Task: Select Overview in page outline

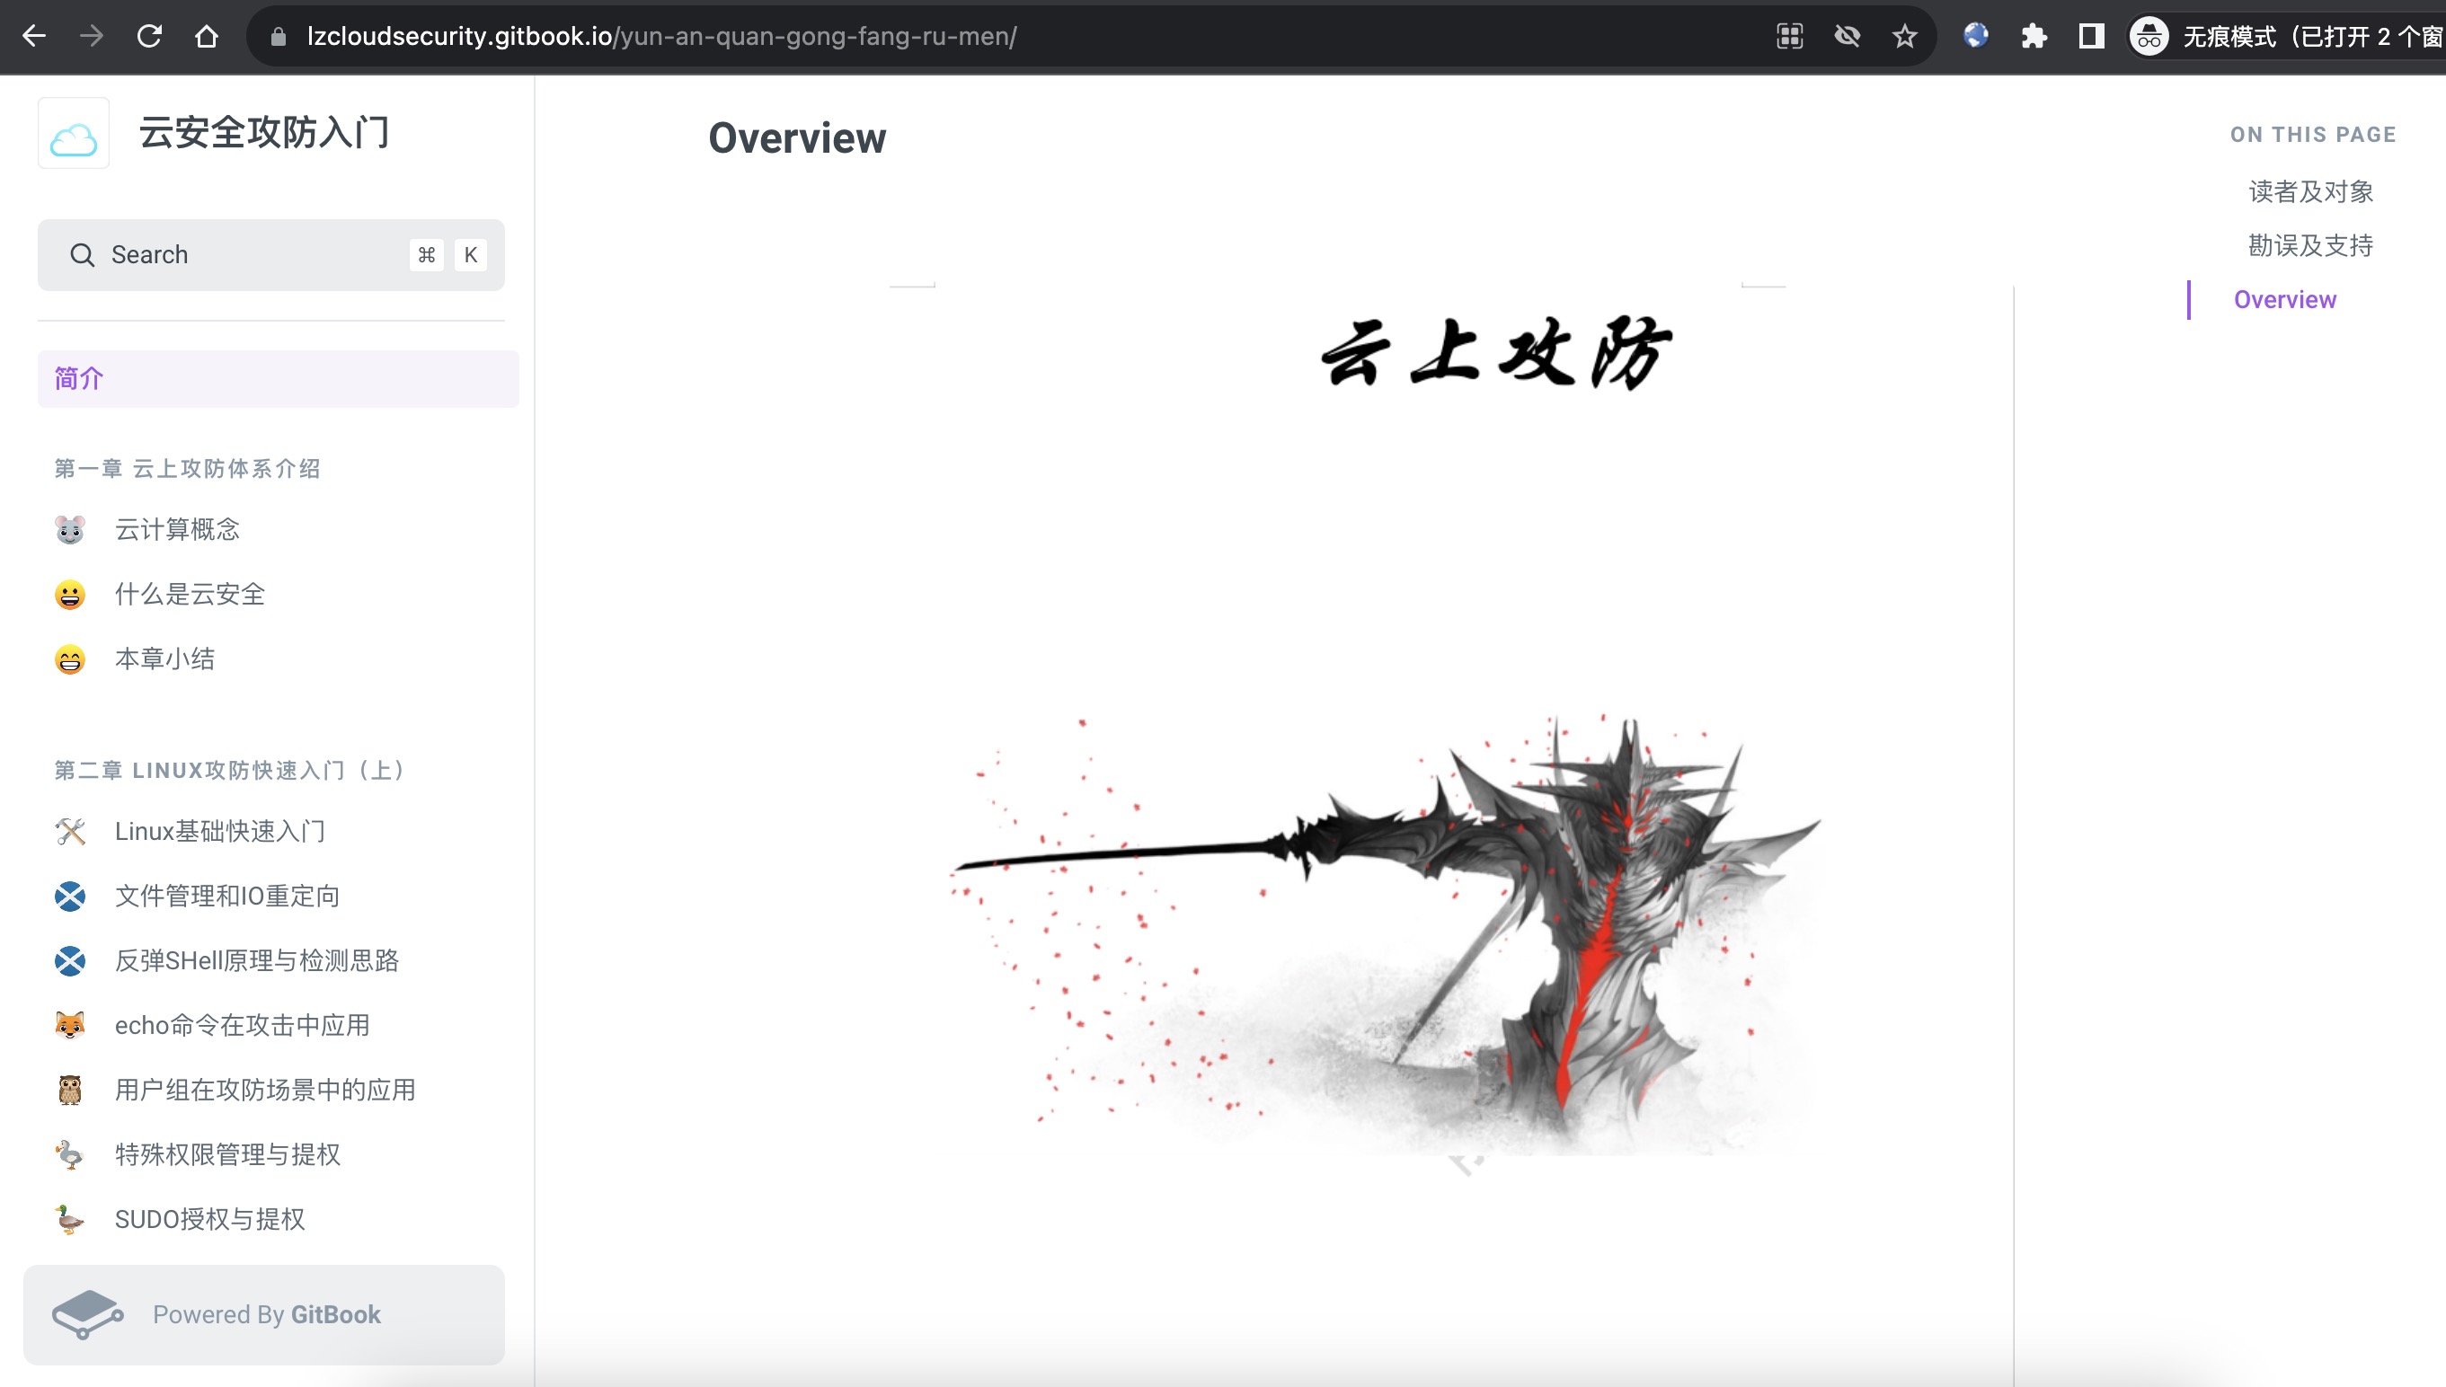Action: pyautogui.click(x=2284, y=300)
